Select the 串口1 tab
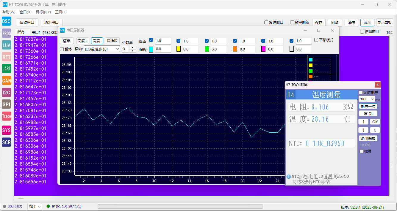Screen dimensions: 397x211 [45, 32]
